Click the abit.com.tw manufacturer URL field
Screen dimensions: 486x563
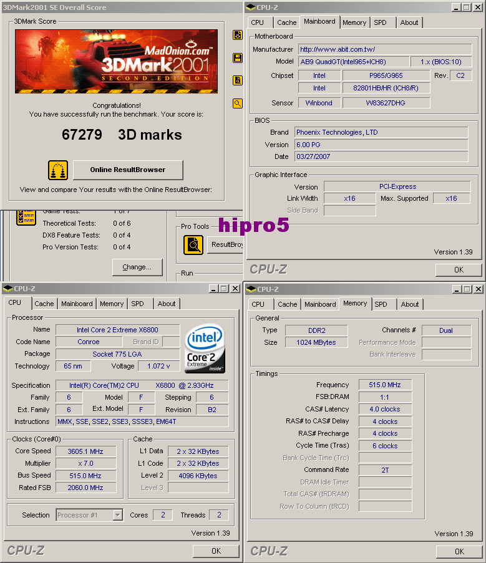(385, 49)
